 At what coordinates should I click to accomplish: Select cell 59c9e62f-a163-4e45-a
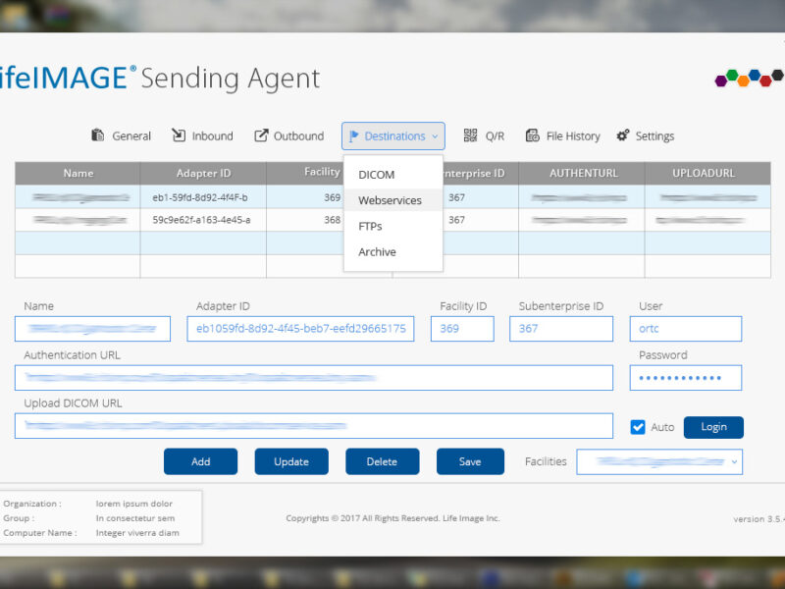coord(201,220)
